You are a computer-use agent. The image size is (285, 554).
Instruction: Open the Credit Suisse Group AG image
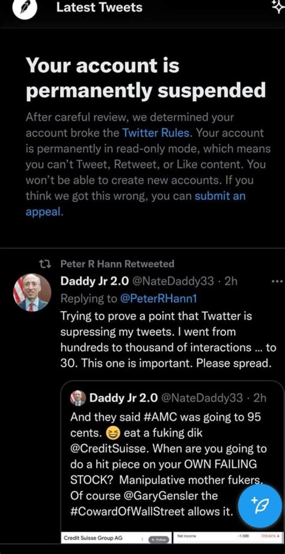click(x=116, y=538)
